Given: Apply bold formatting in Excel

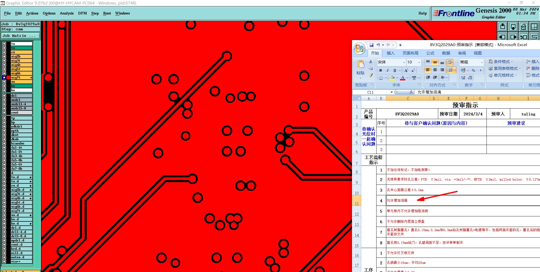Looking at the screenshot, I should 380,70.
